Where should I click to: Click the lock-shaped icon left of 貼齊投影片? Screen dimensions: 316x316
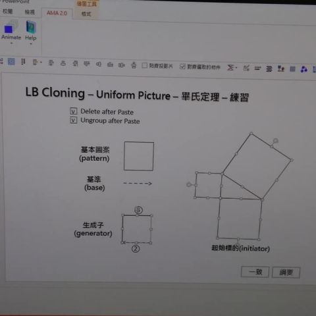coord(134,65)
